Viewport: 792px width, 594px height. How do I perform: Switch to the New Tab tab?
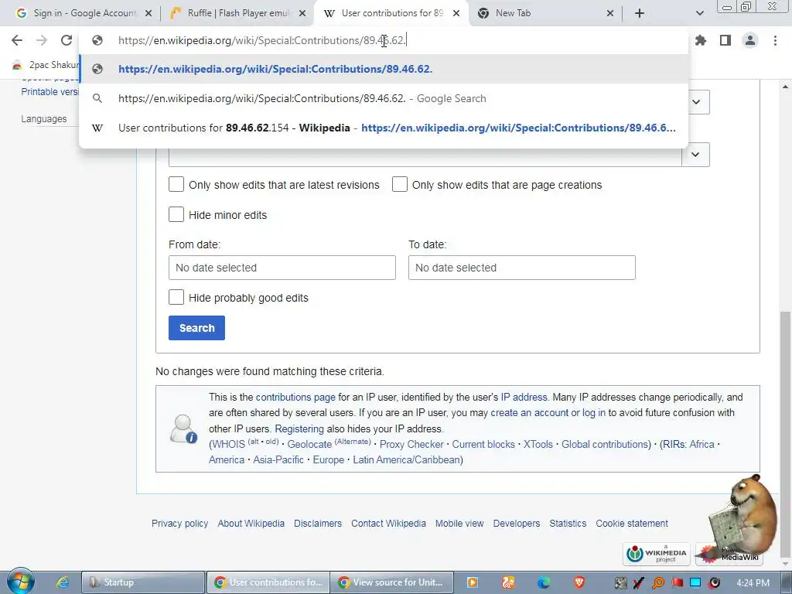coord(544,13)
